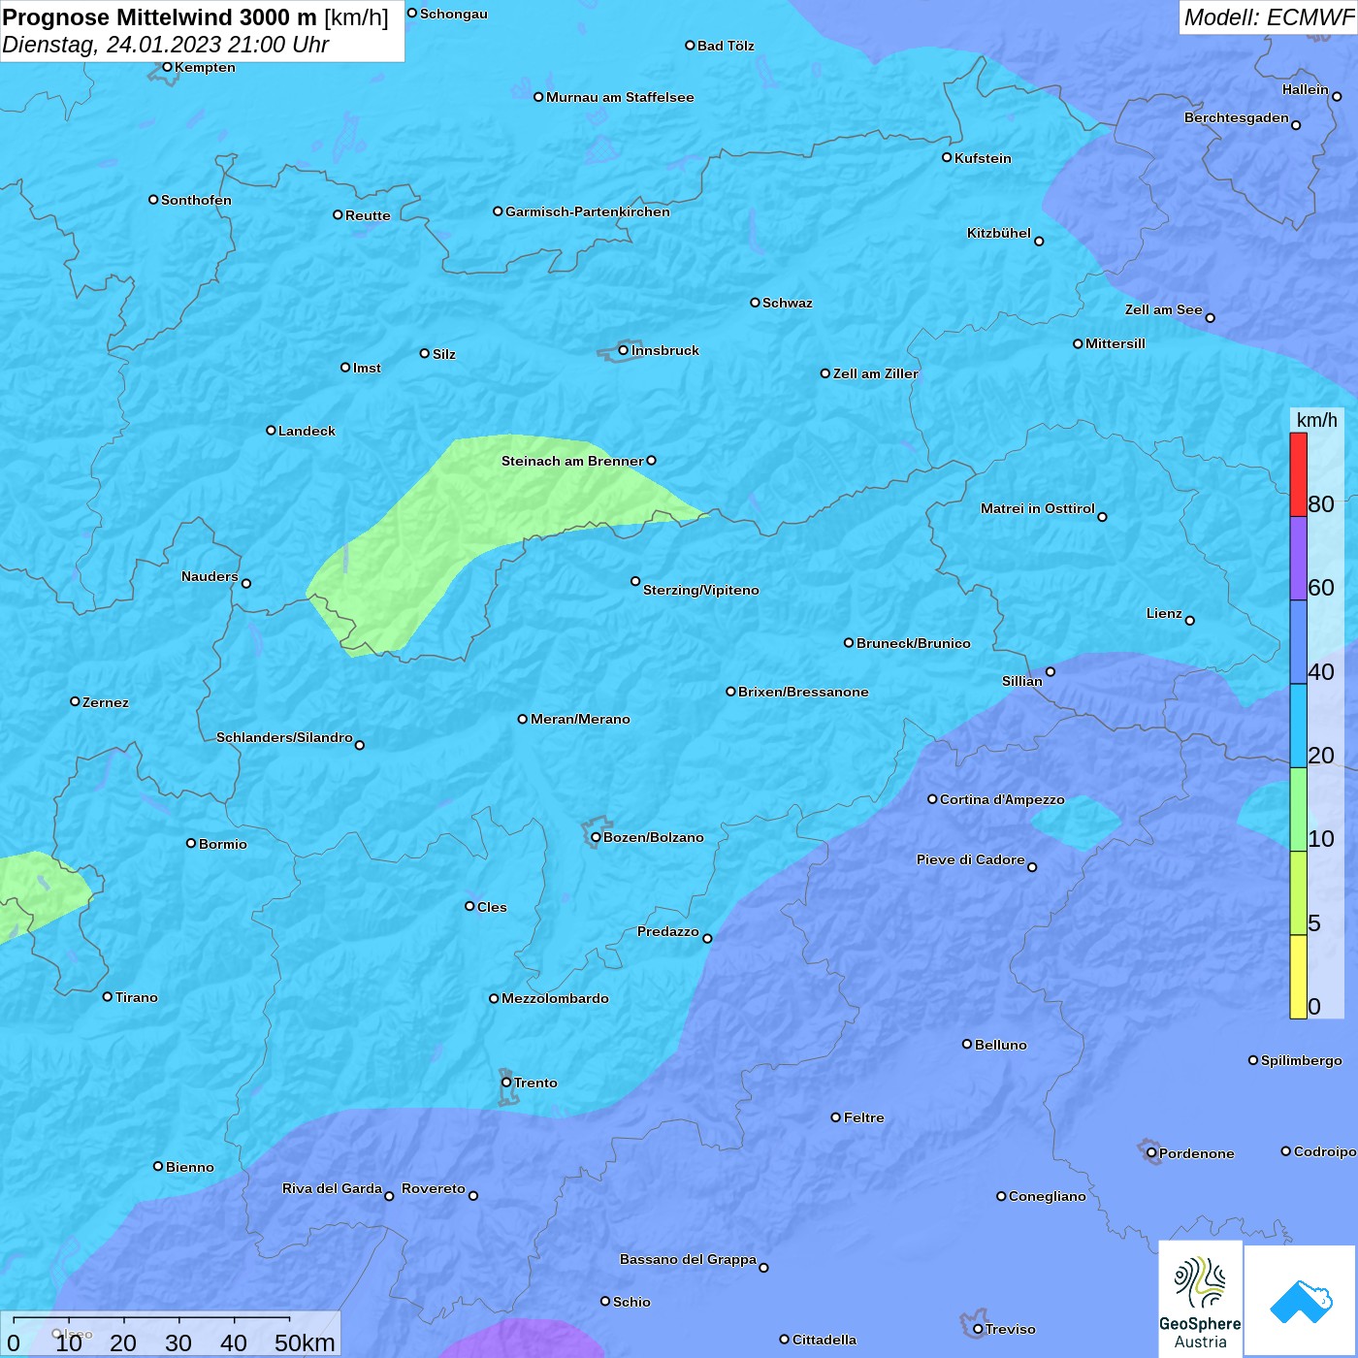Click the GeoSphere Austria logo
The height and width of the screenshot is (1358, 1358).
[x=1201, y=1300]
